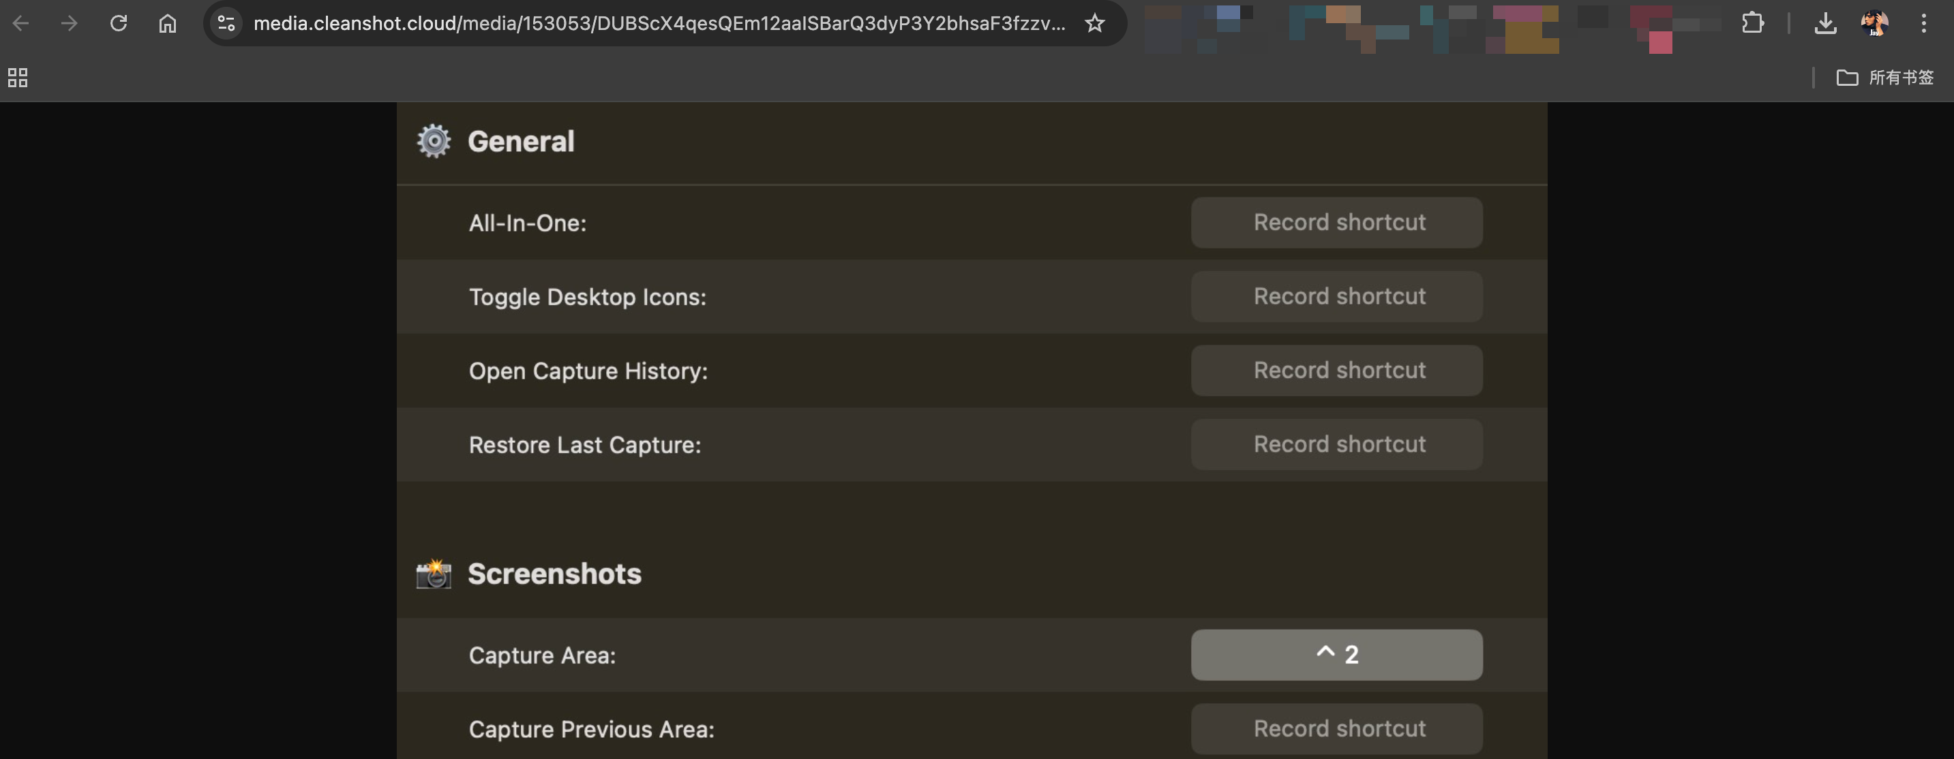Record shortcut for All-In-One
The width and height of the screenshot is (1954, 759).
pos(1336,223)
